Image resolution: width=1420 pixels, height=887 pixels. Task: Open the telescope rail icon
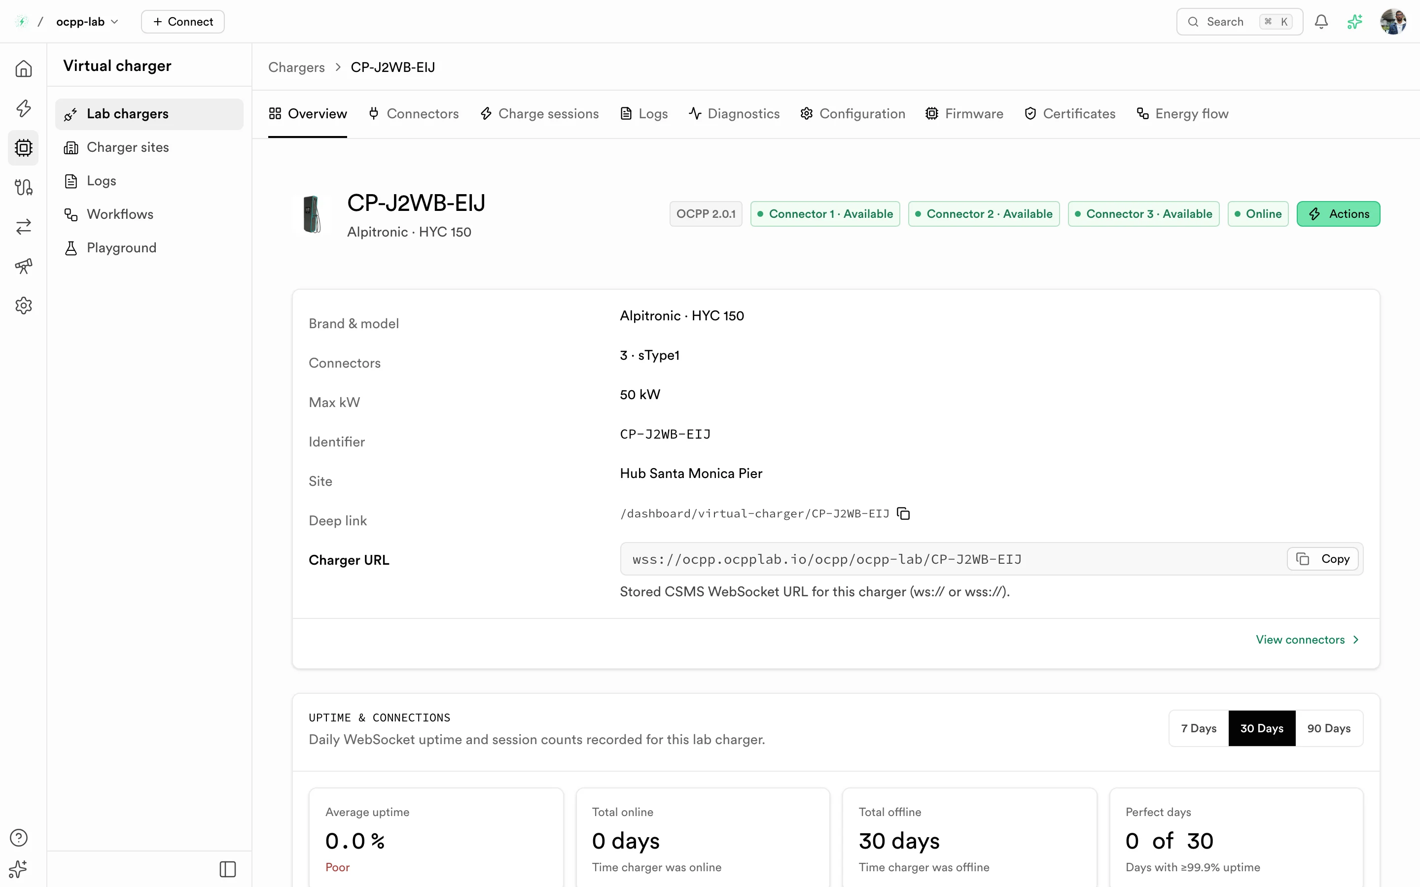point(24,266)
